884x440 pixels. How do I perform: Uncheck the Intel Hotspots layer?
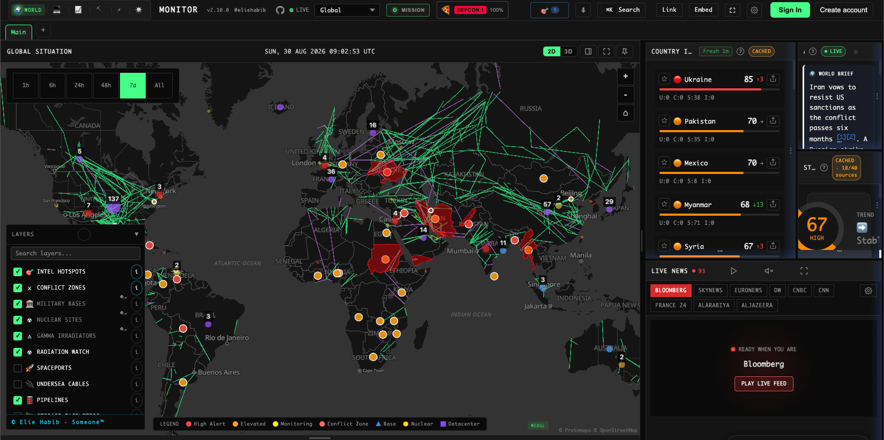[x=18, y=272]
